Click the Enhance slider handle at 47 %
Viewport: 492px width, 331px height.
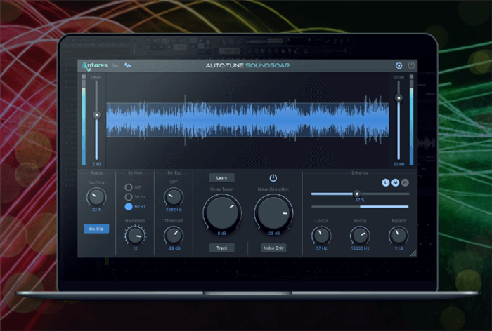point(357,194)
